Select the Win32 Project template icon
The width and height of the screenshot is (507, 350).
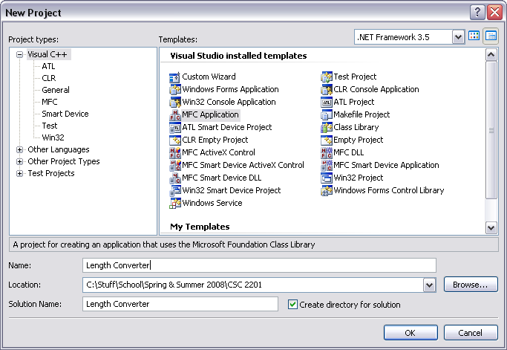[x=327, y=178]
